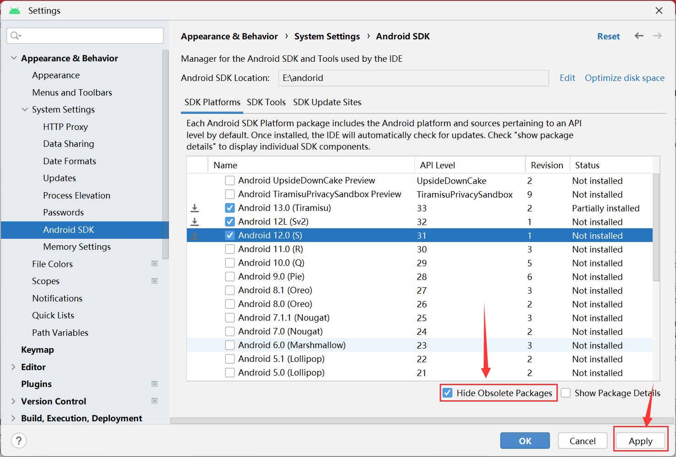The height and width of the screenshot is (457, 676).
Task: Open Keymap settings
Action: pos(38,349)
